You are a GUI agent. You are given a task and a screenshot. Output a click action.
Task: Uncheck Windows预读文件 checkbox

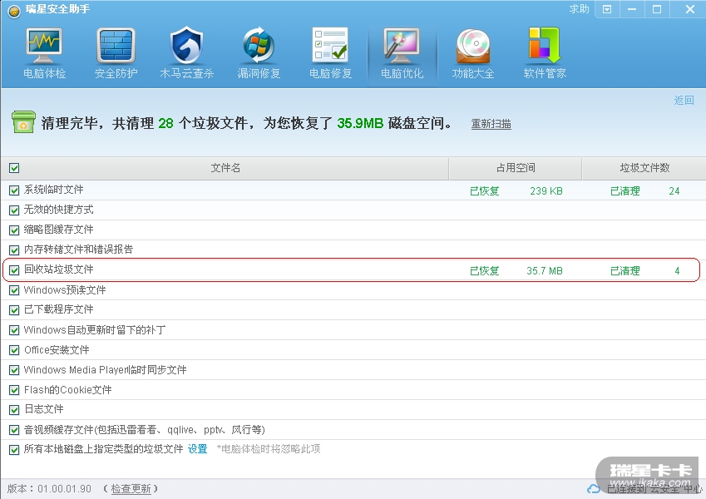click(14, 290)
